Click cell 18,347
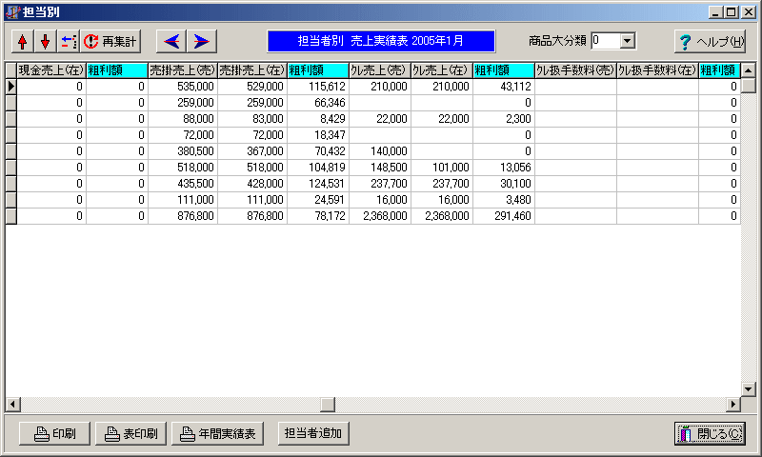 click(318, 135)
